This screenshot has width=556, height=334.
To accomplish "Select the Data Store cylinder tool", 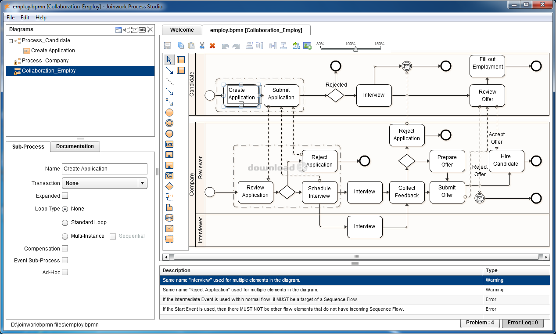I will click(x=169, y=218).
